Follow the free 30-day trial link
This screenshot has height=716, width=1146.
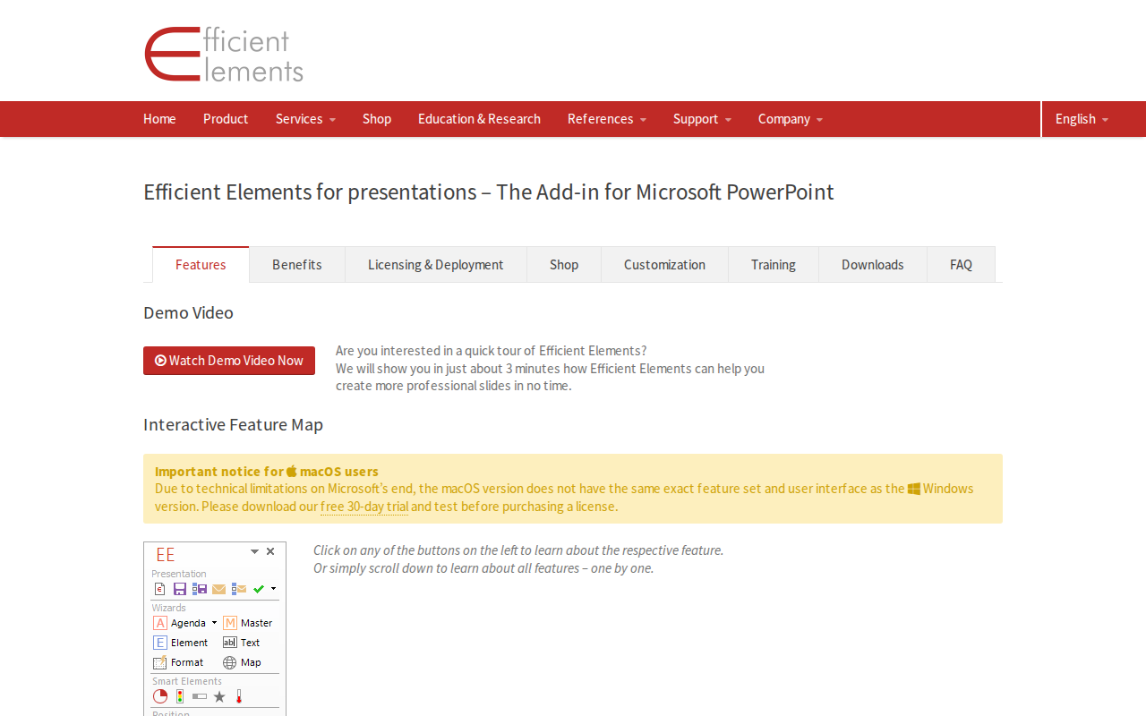click(x=364, y=507)
